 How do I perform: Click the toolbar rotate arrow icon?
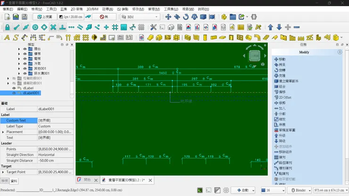coord(186,17)
